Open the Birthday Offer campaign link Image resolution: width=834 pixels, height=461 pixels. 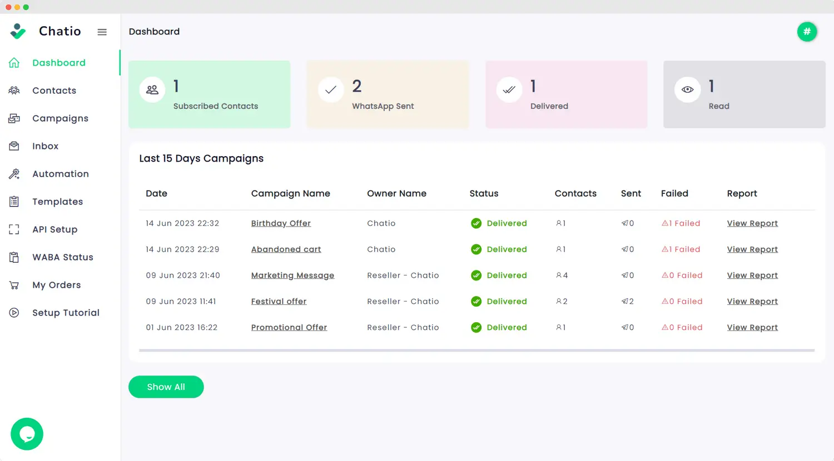pyautogui.click(x=281, y=223)
